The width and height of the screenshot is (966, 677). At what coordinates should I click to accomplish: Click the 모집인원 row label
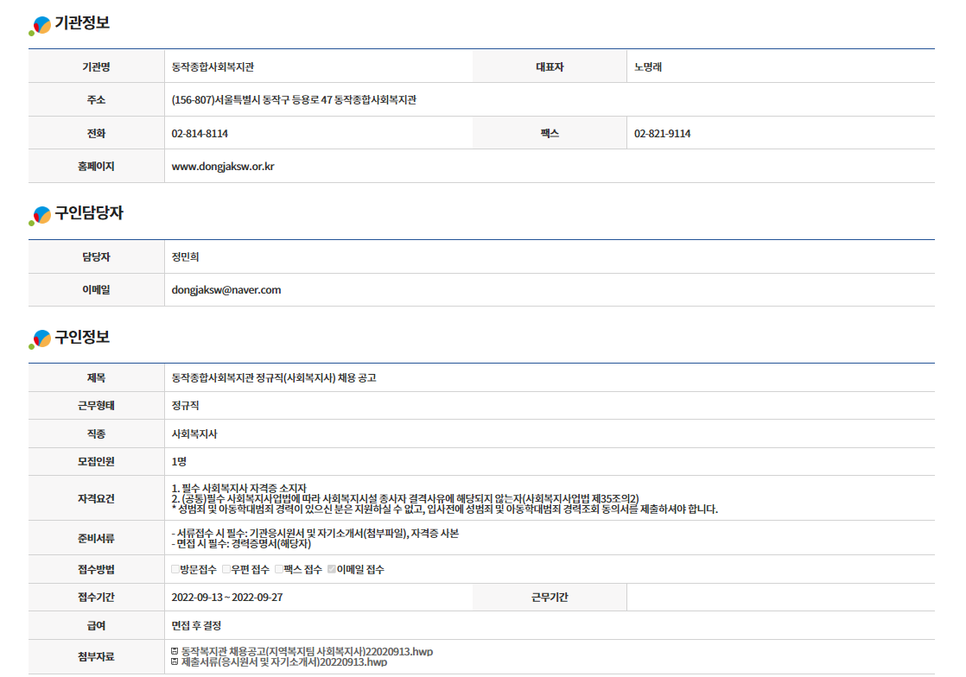(x=96, y=462)
